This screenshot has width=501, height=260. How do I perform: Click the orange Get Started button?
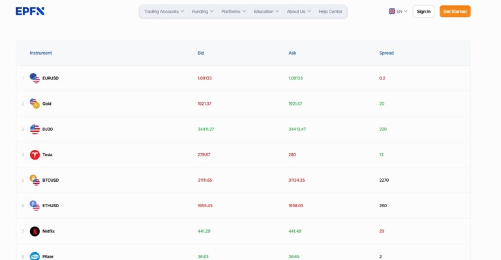coord(455,12)
